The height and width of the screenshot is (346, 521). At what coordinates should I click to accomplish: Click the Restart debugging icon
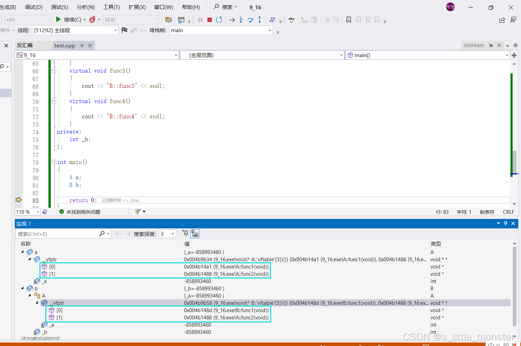[219, 20]
